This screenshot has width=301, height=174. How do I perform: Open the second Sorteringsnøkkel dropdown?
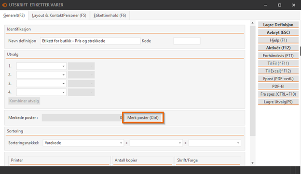tap(156, 143)
